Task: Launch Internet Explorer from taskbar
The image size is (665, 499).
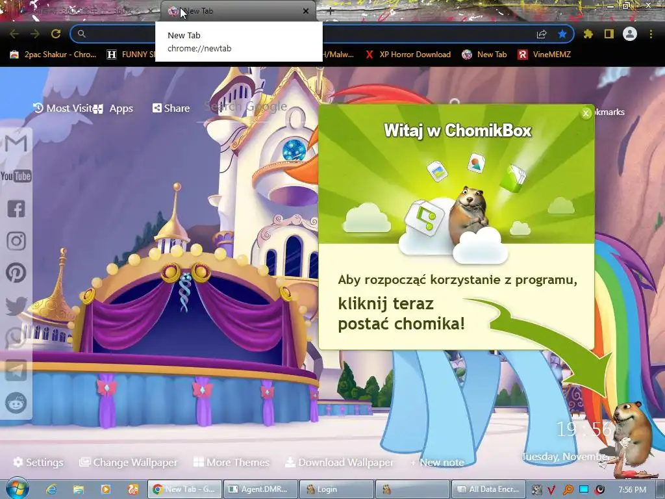Action: pyautogui.click(x=51, y=489)
